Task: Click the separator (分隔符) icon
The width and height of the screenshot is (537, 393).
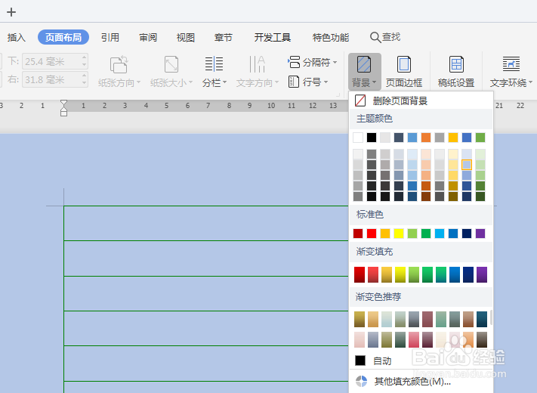Action: pos(294,63)
